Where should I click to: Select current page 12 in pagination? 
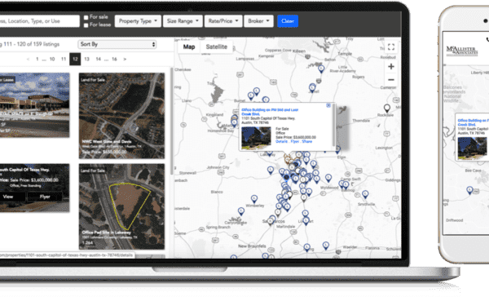75,59
